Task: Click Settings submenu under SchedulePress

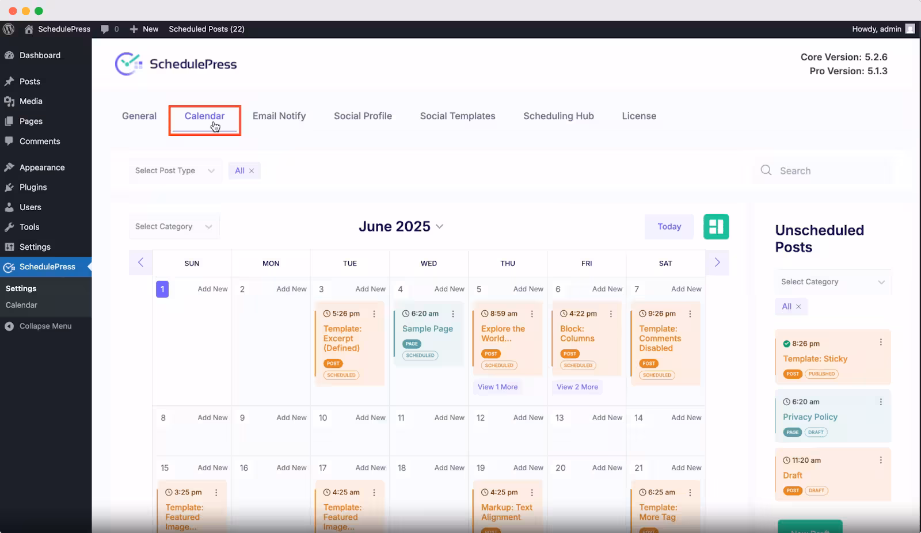Action: click(x=21, y=288)
